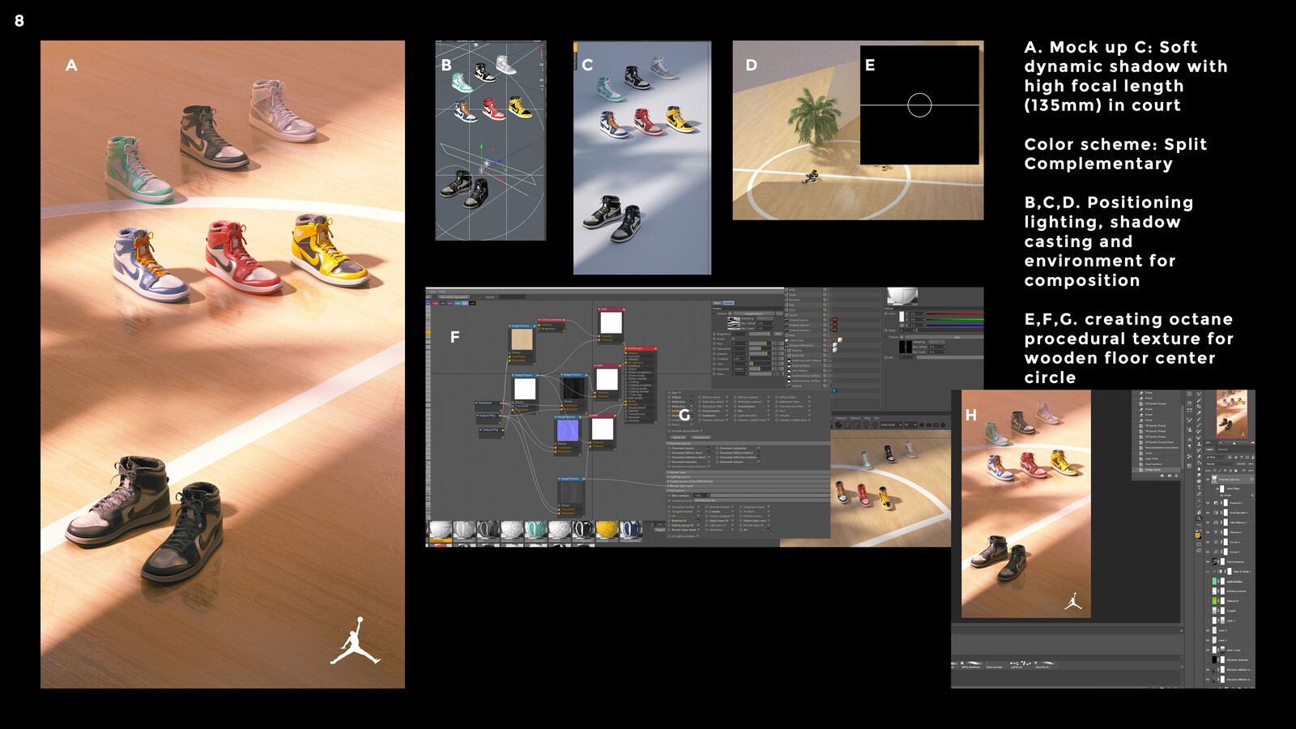
Task: Click the Max samples value field
Action: (701, 496)
